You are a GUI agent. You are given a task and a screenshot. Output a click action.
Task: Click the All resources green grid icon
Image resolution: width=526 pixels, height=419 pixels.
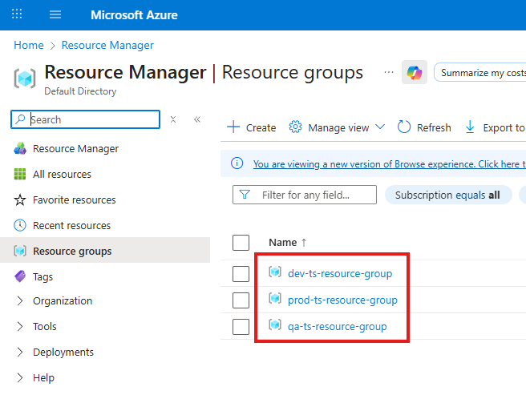20,175
